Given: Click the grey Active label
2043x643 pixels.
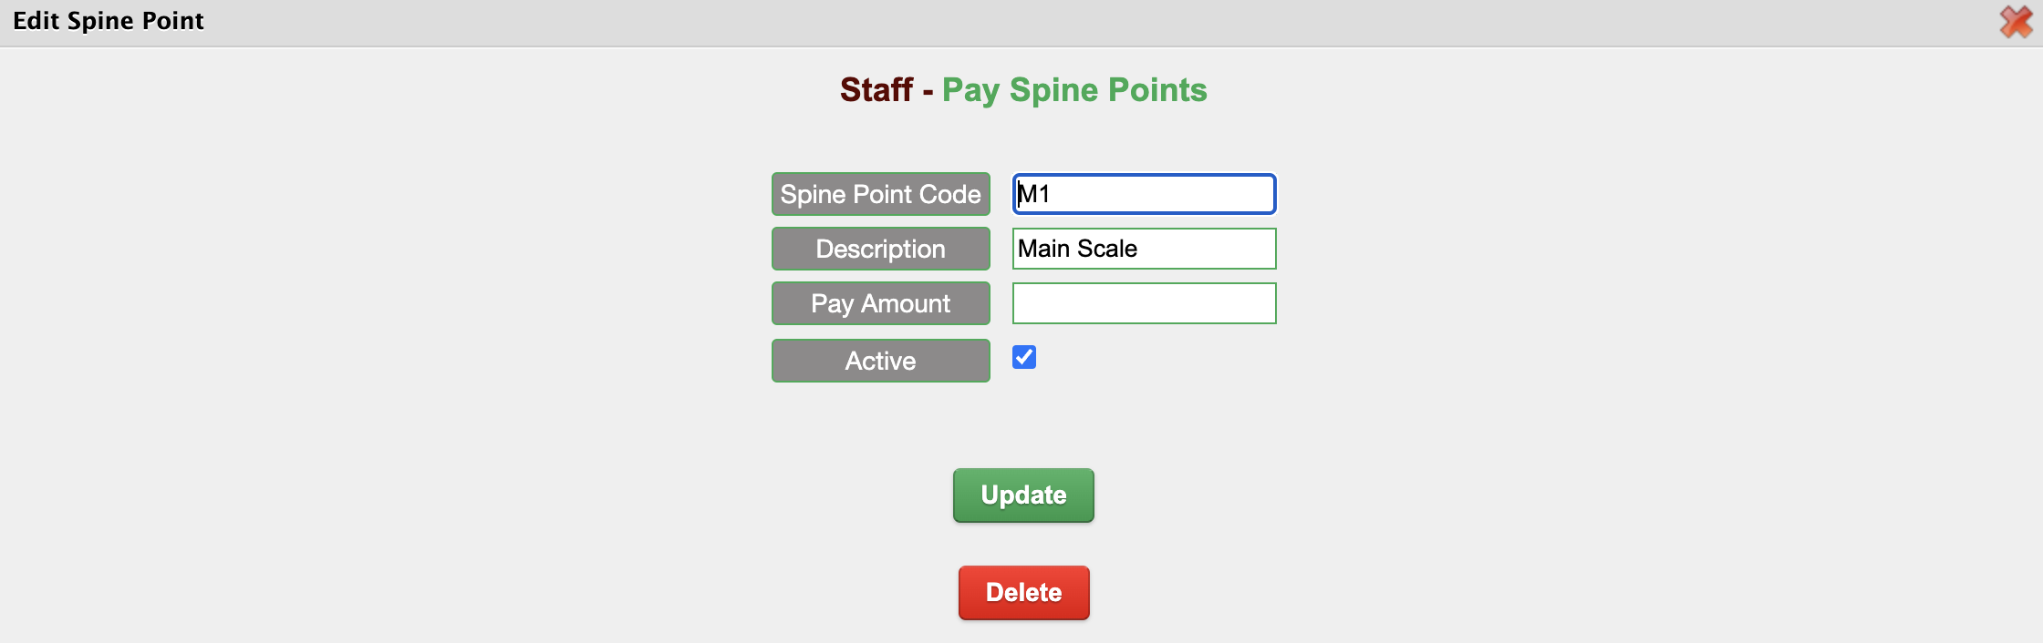Looking at the screenshot, I should point(881,361).
